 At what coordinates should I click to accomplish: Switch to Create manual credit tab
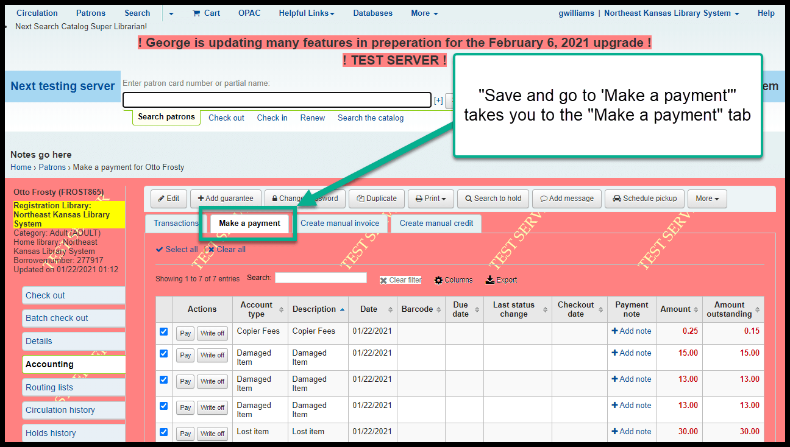click(436, 224)
